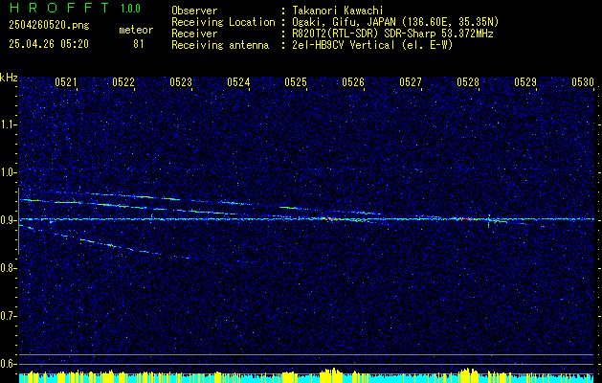This screenshot has height=383, width=602.
Task: Click time marker 0521
Action: pos(66,81)
